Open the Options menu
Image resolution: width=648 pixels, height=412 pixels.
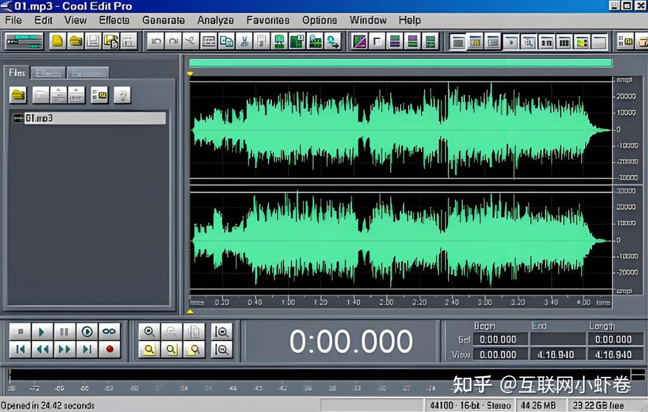(319, 20)
